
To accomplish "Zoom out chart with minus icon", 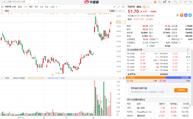I will pos(124,11).
